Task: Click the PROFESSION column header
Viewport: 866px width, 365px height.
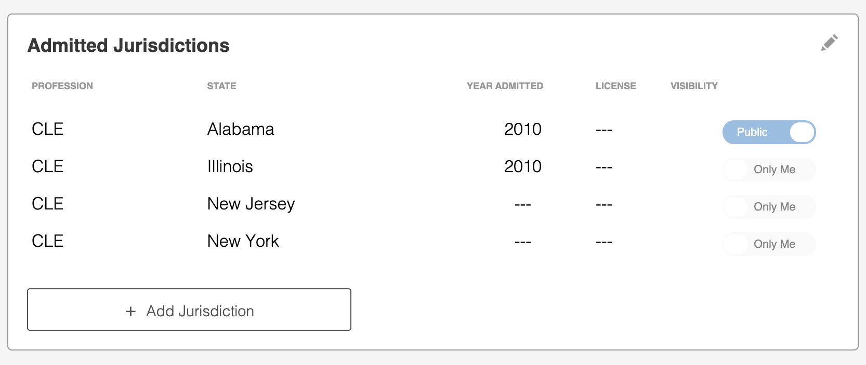Action: [x=62, y=86]
